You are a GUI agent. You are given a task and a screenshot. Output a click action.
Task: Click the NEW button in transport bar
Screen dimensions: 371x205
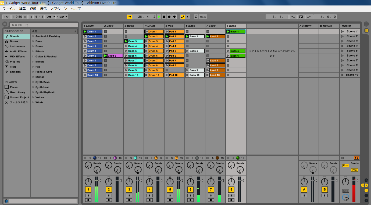pyautogui.click(x=203, y=17)
